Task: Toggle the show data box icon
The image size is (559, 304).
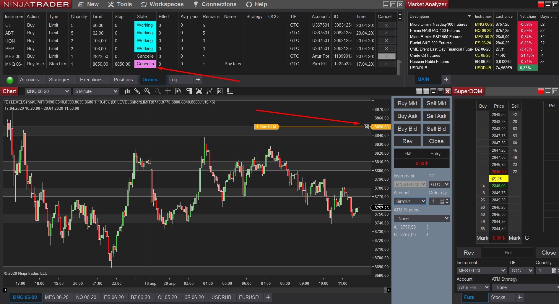Action: (178, 91)
